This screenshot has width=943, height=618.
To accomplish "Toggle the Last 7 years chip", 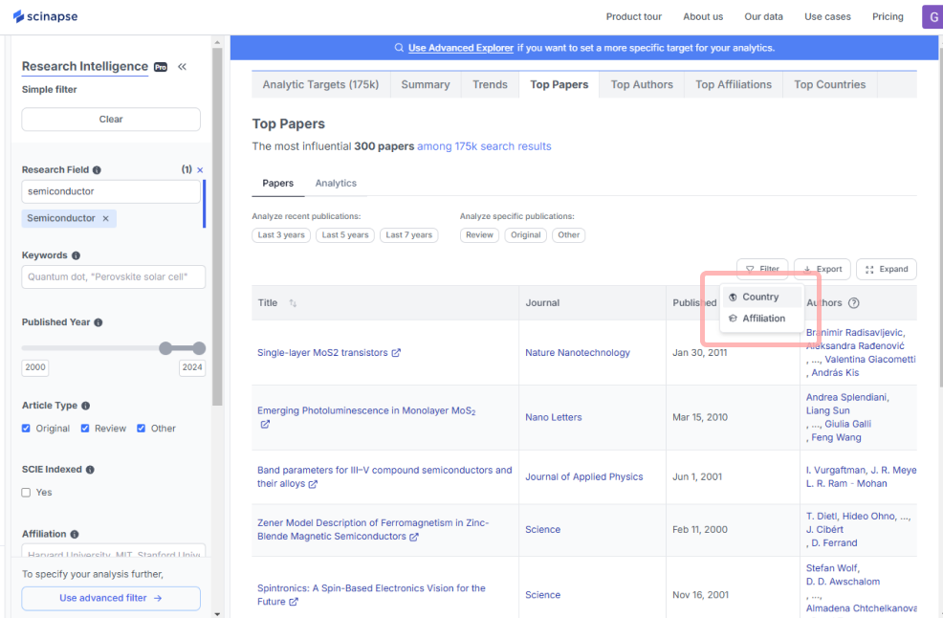I will 409,235.
